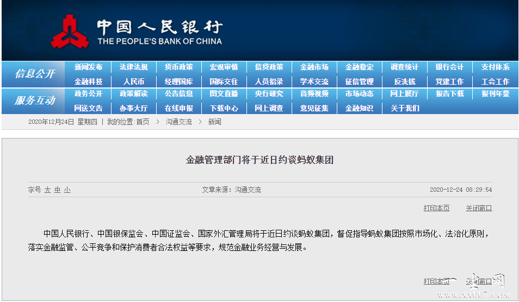Open 金融市场 navigation item
Image resolution: width=519 pixels, height=302 pixels.
(314, 67)
